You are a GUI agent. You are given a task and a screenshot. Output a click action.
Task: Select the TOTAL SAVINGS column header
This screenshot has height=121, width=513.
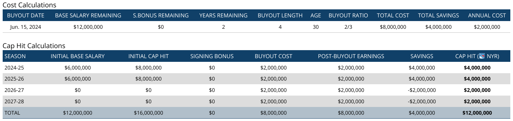438,15
